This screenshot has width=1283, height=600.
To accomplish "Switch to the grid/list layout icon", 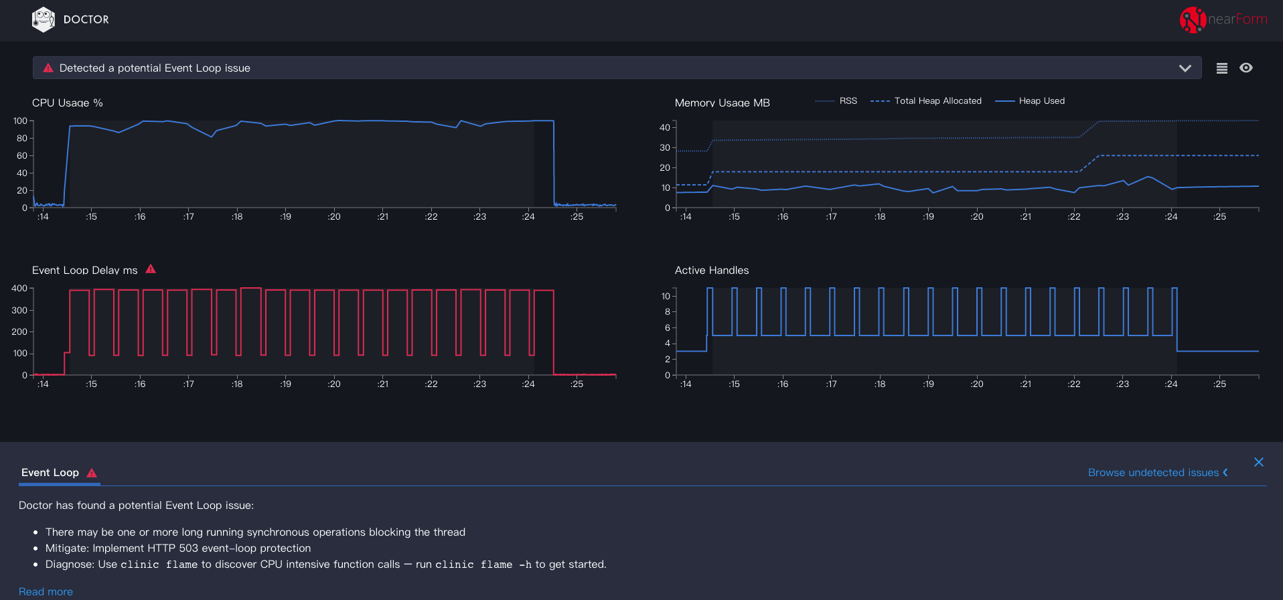I will (1221, 68).
